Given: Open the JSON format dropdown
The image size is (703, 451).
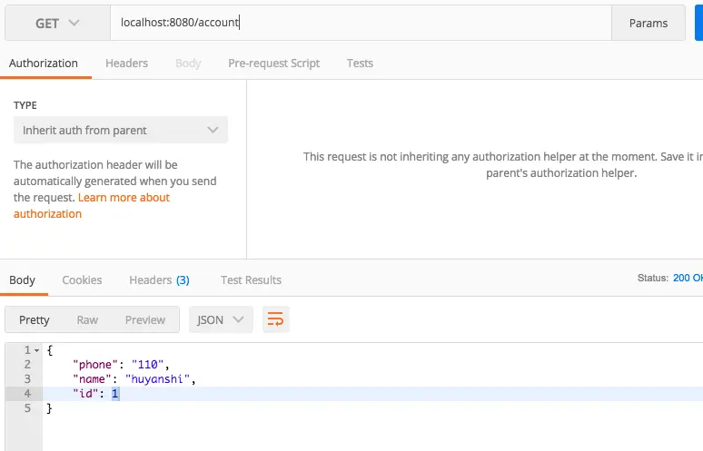Looking at the screenshot, I should pyautogui.click(x=221, y=319).
